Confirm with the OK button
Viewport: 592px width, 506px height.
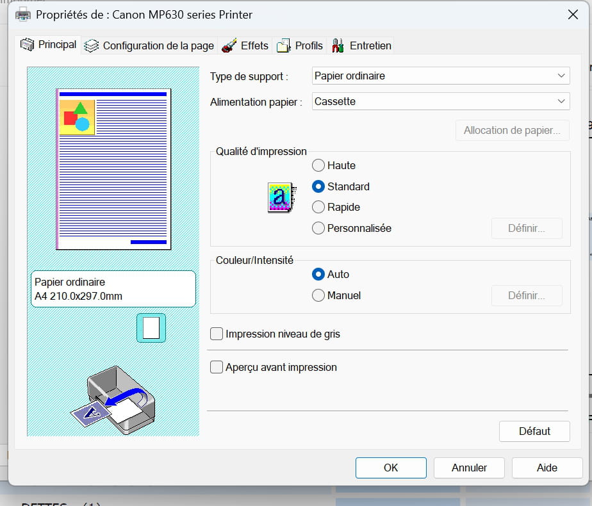pos(391,468)
